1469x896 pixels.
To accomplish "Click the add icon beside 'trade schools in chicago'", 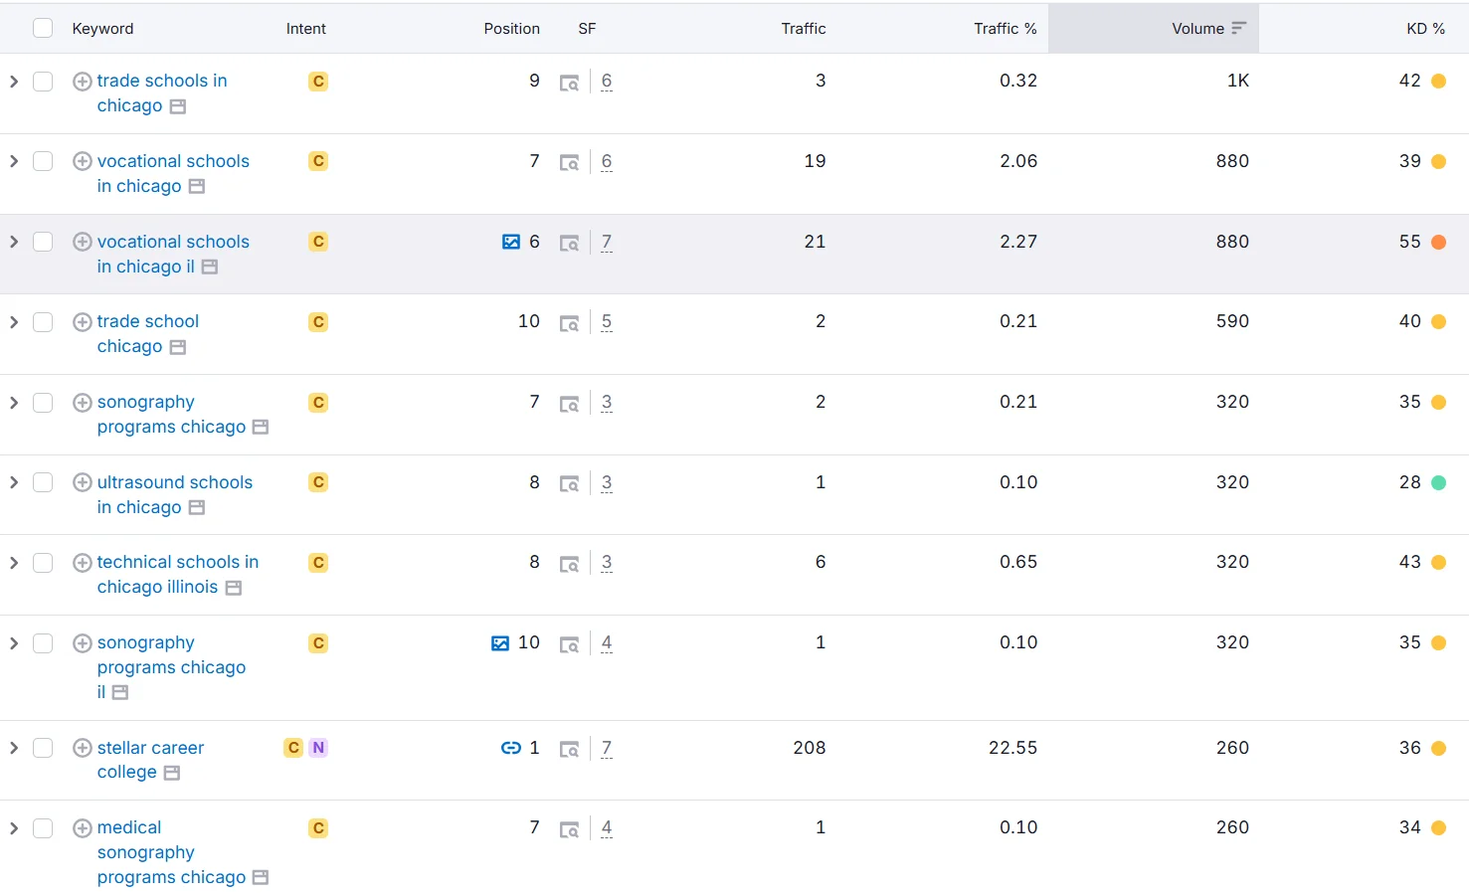I will (x=83, y=82).
